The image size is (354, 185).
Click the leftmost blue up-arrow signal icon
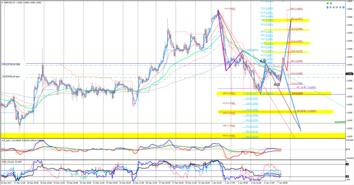click(x=327, y=7)
